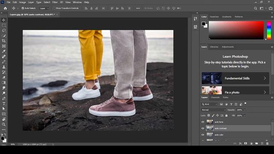Viewport: 274px width, 154px height.
Task: Open the History collapsed panel icon
Action: [195, 19]
